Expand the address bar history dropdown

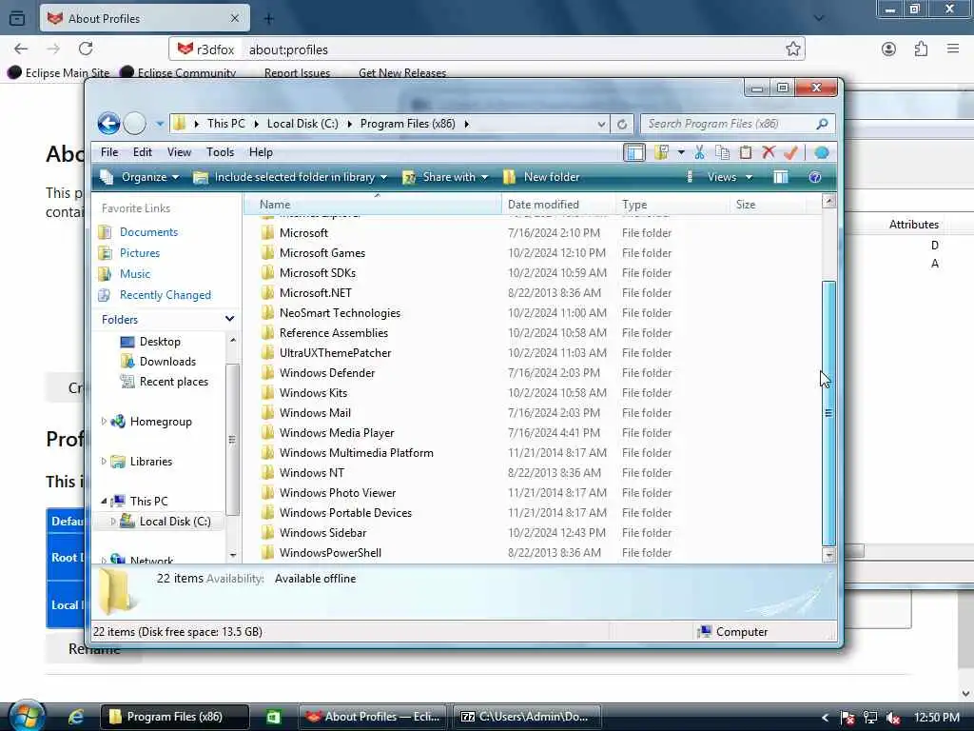click(x=601, y=124)
